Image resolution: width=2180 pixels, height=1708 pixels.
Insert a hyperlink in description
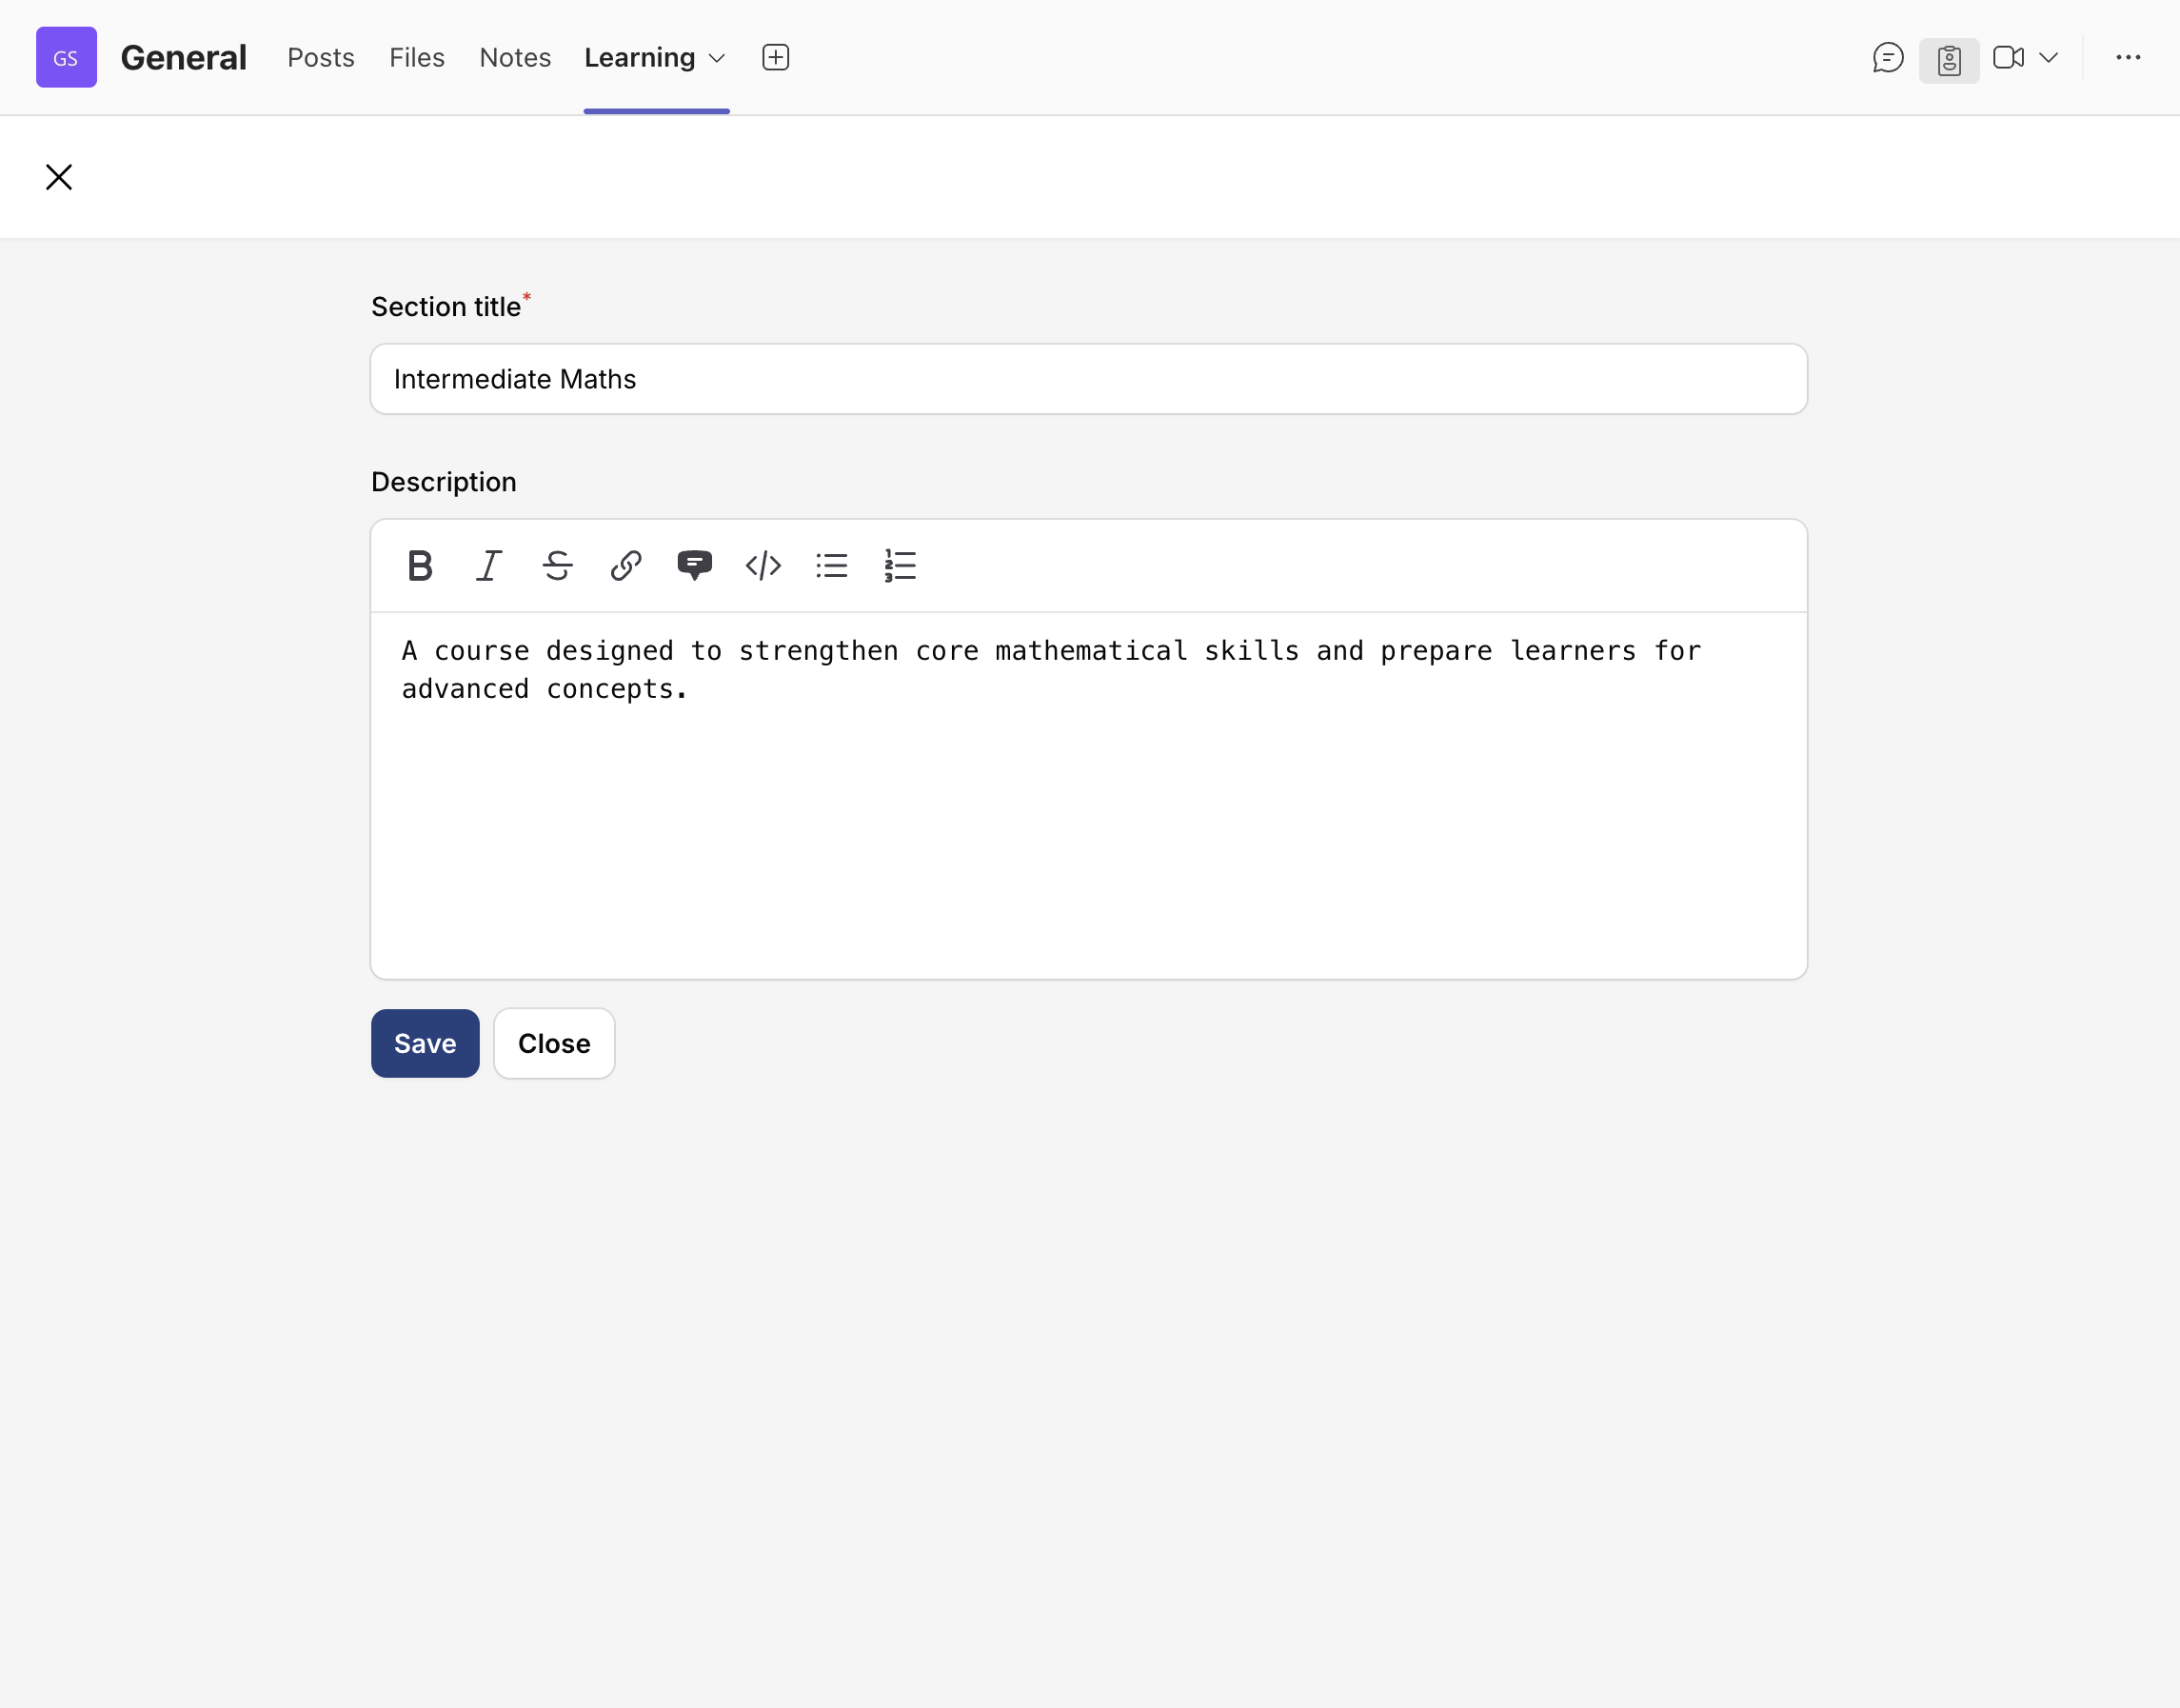pyautogui.click(x=626, y=566)
